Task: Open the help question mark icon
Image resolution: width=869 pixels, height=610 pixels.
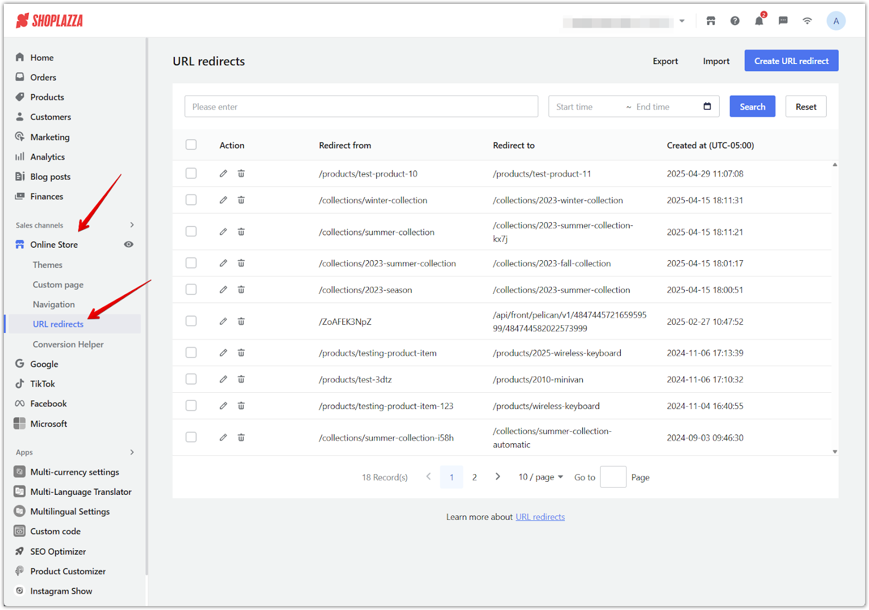Action: pos(735,21)
